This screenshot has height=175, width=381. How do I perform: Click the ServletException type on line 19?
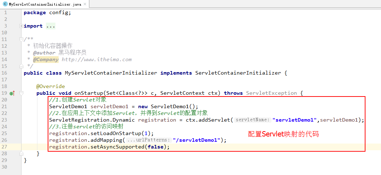click(x=272, y=93)
